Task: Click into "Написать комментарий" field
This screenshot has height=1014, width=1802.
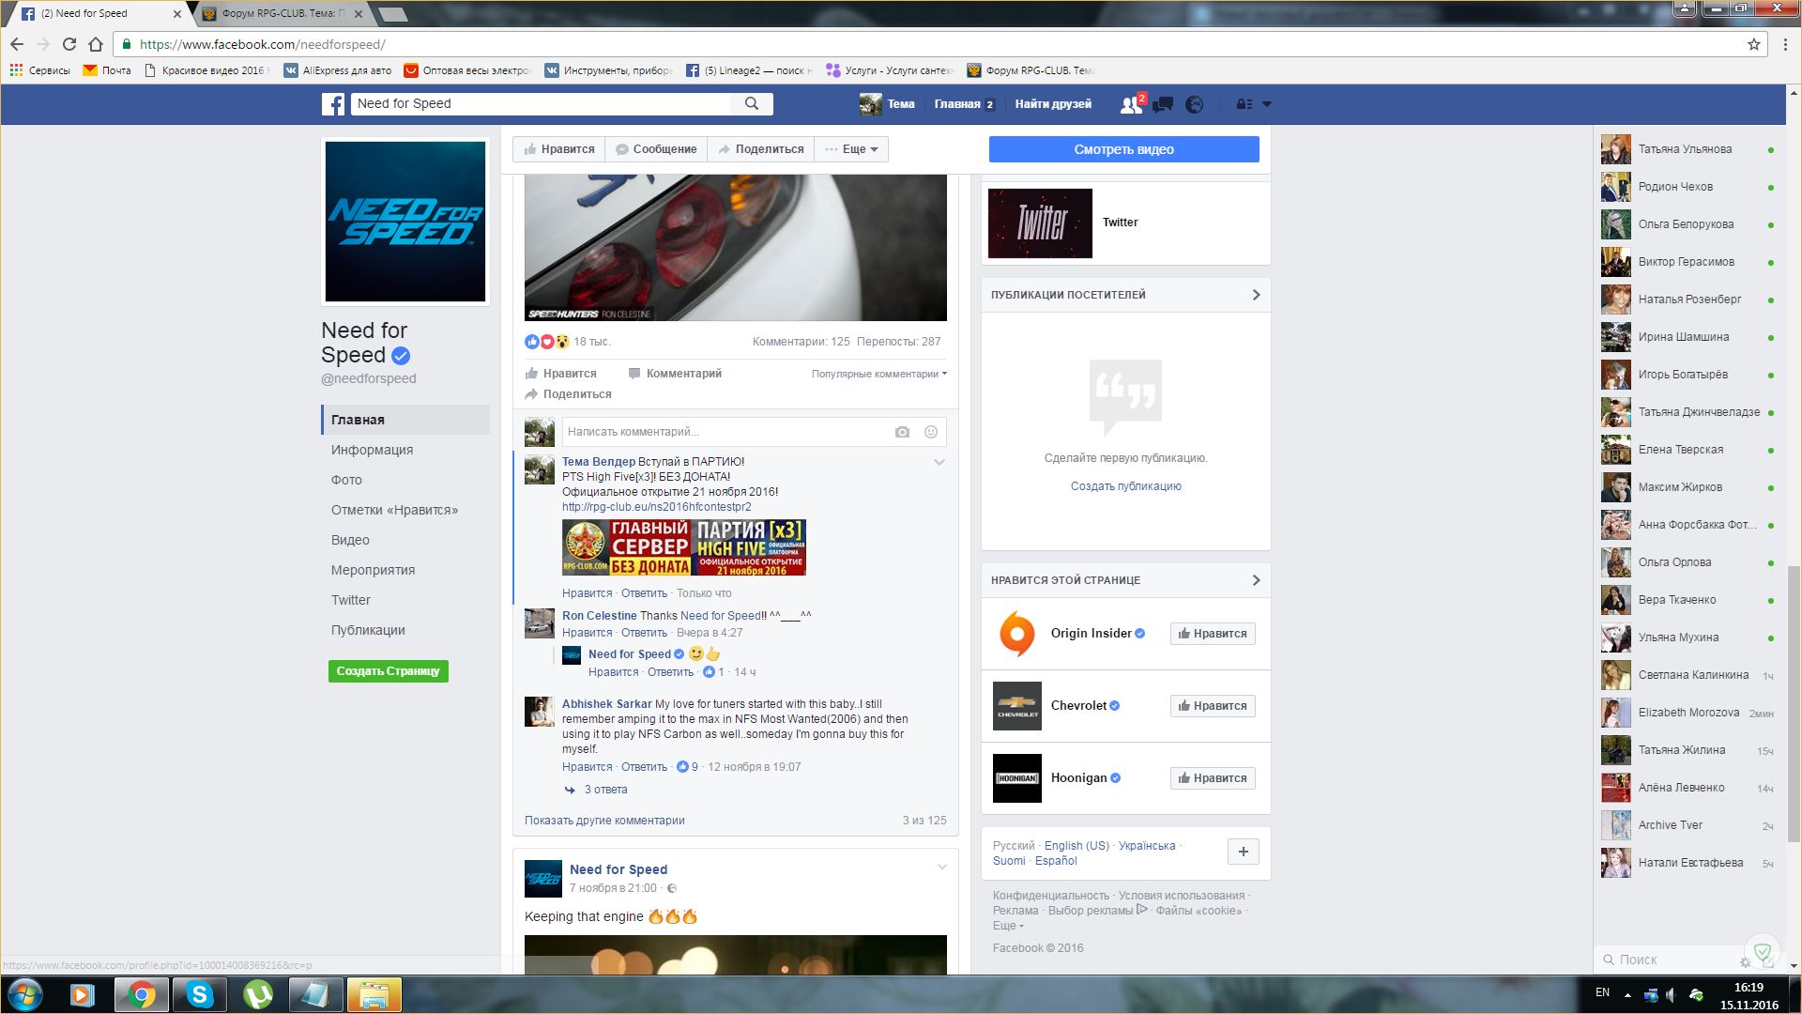Action: click(x=723, y=432)
